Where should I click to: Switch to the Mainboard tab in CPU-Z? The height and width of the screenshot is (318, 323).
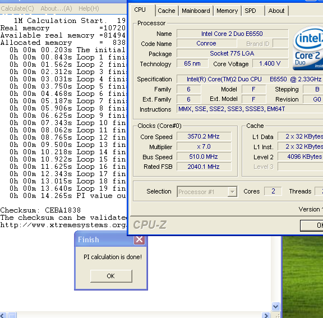[x=196, y=11]
